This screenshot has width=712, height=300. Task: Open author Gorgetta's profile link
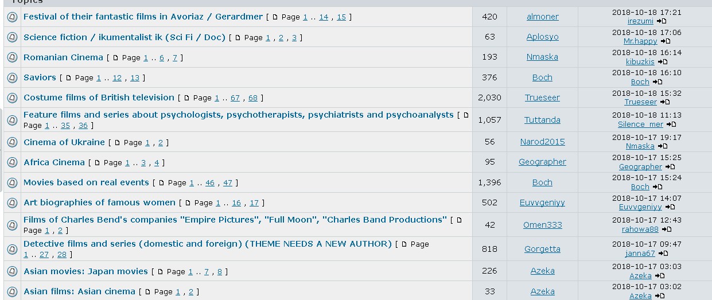(x=542, y=249)
